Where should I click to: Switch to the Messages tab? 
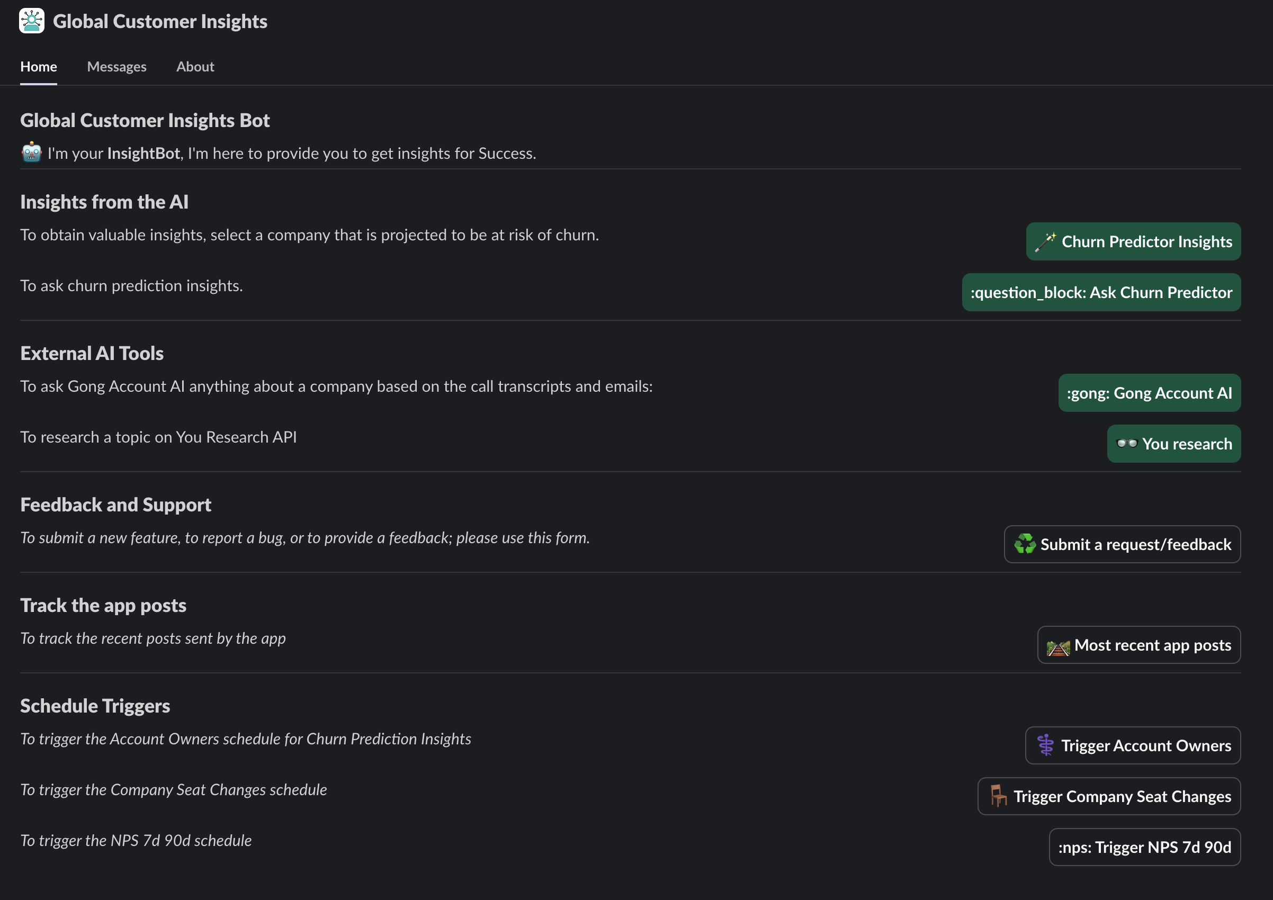click(x=116, y=67)
